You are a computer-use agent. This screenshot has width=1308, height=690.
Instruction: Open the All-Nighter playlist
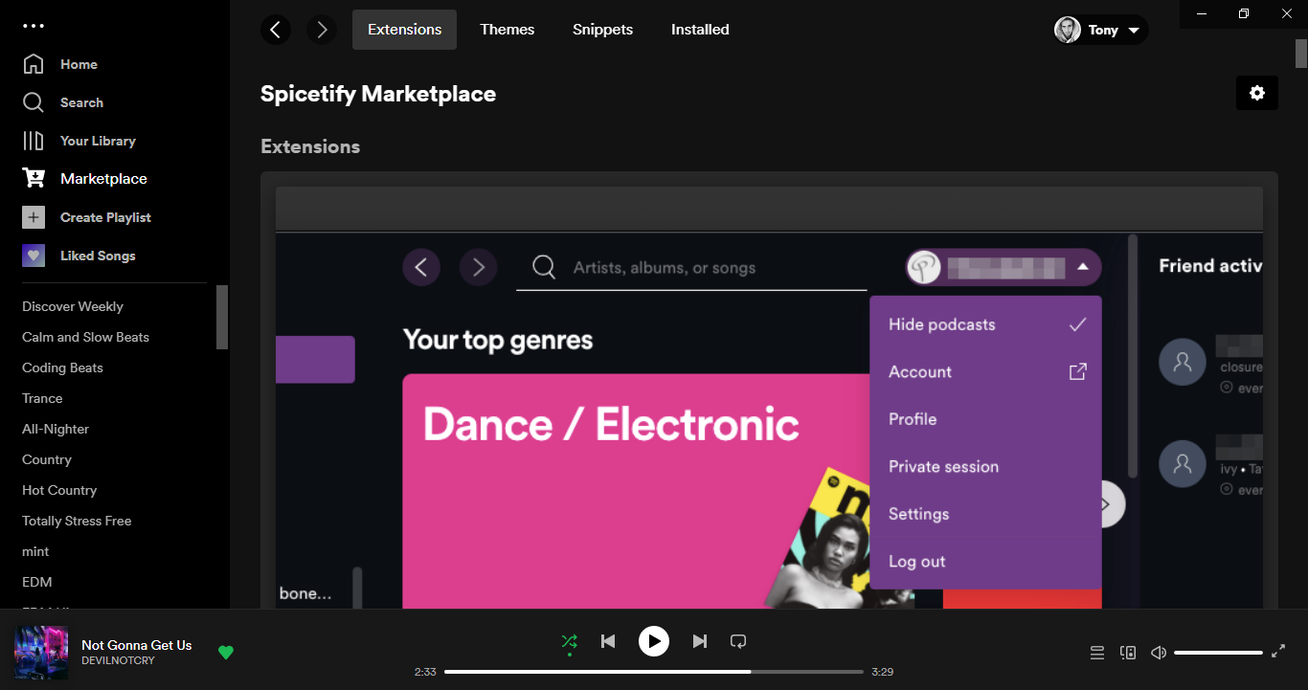click(x=56, y=429)
